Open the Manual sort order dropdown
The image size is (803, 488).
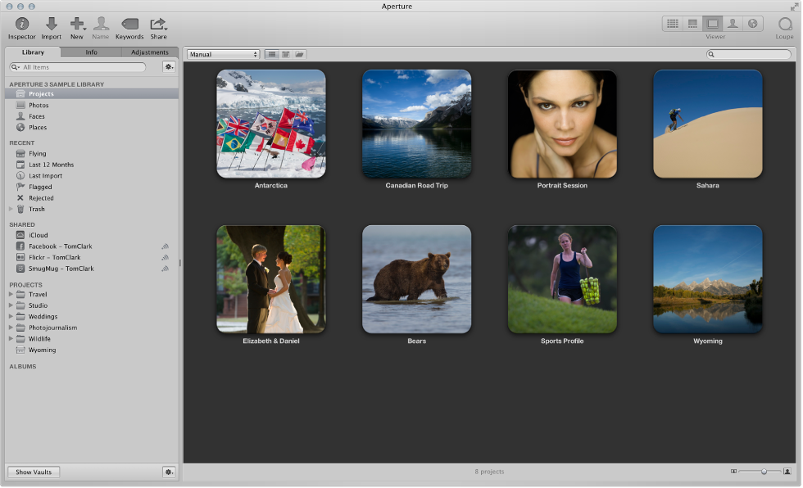pos(223,54)
